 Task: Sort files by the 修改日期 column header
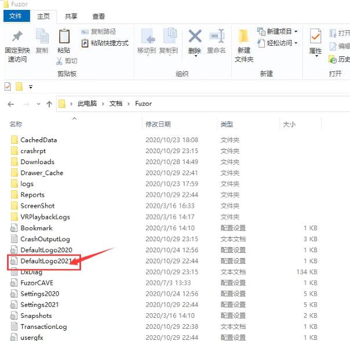point(158,124)
